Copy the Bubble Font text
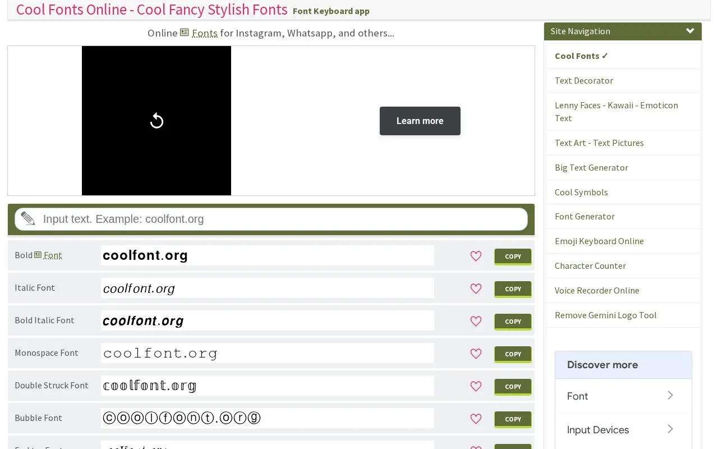 pyautogui.click(x=513, y=419)
